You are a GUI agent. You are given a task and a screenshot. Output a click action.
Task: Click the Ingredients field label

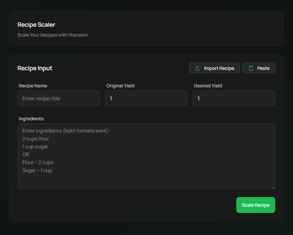[x=31, y=119]
